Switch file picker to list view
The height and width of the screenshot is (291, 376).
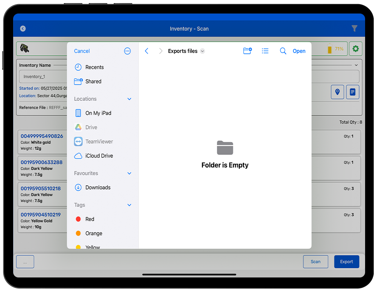[x=265, y=51]
